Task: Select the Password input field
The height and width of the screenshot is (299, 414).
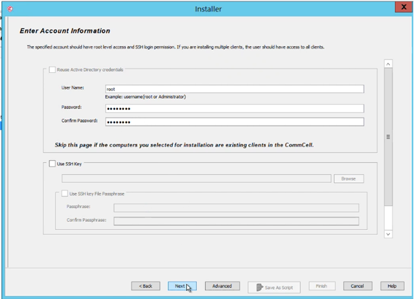Action: pos(235,108)
